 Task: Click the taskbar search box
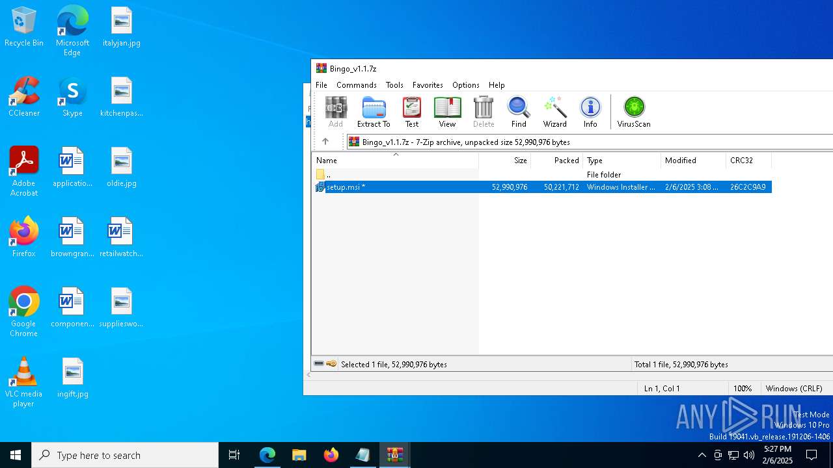pyautogui.click(x=125, y=455)
